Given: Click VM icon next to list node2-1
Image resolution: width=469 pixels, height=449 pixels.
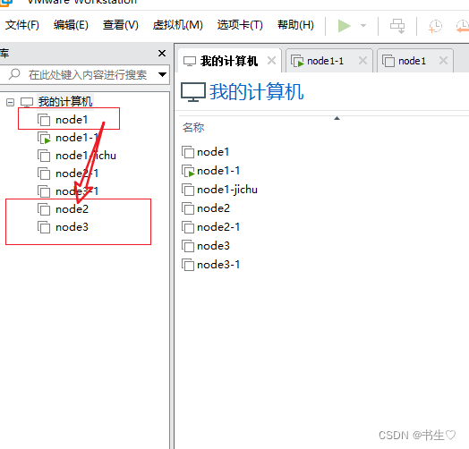Looking at the screenshot, I should pos(188,227).
